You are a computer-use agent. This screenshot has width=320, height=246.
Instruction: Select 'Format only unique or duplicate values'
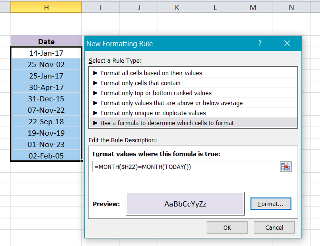coord(153,113)
